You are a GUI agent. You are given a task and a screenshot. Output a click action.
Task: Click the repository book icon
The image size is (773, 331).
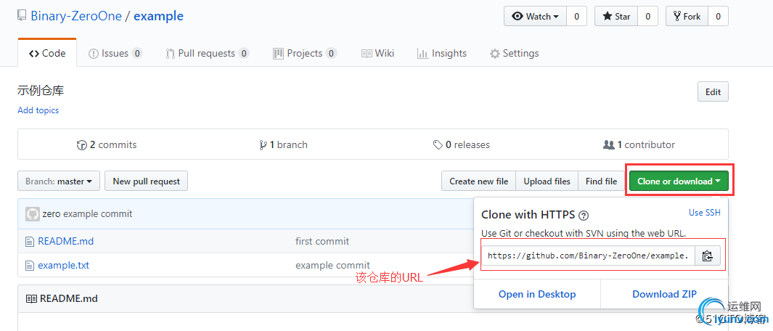pyautogui.click(x=21, y=16)
